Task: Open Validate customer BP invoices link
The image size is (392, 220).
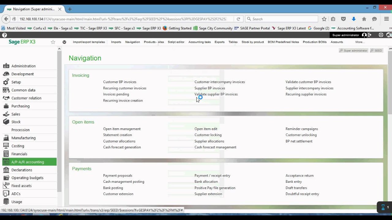Action: [x=308, y=82]
